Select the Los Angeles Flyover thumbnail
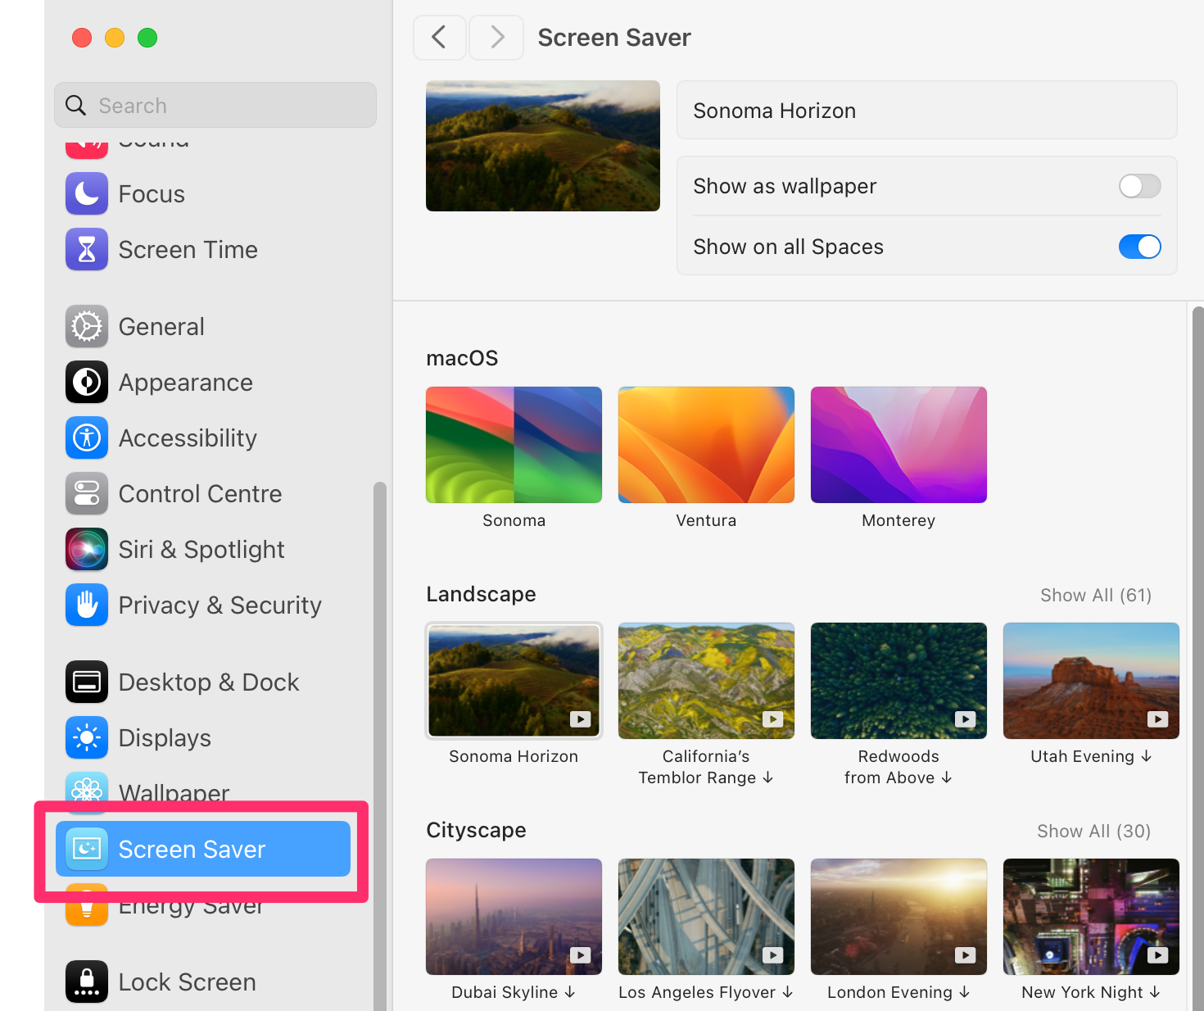This screenshot has width=1204, height=1011. (706, 917)
